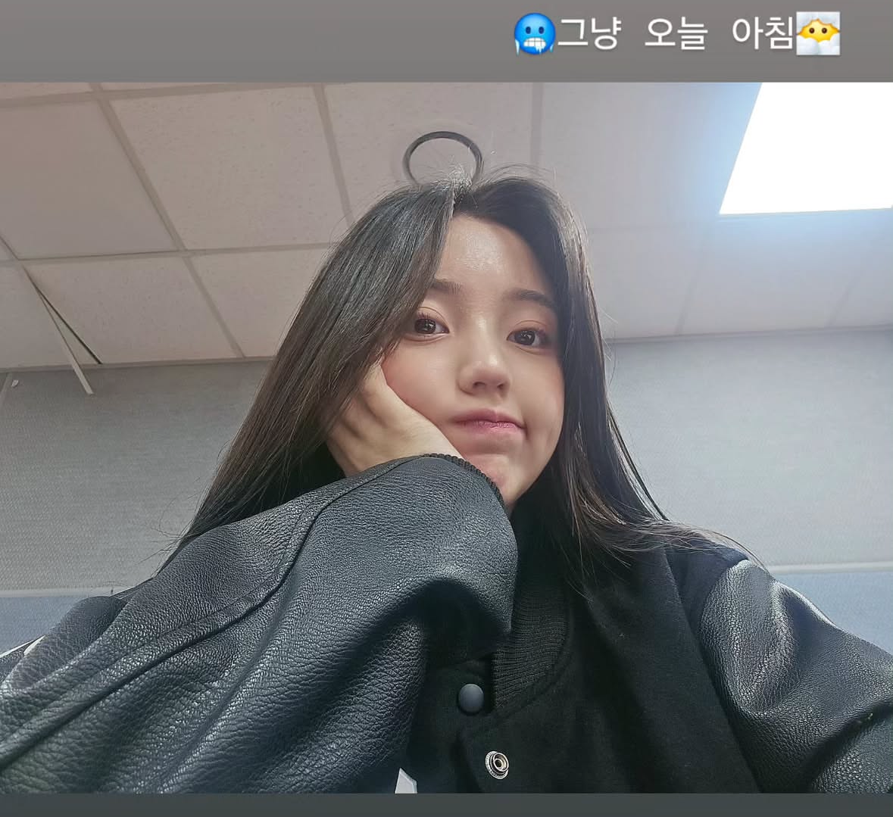Click the hair loop above her head
This screenshot has width=893, height=817.
pos(443,155)
